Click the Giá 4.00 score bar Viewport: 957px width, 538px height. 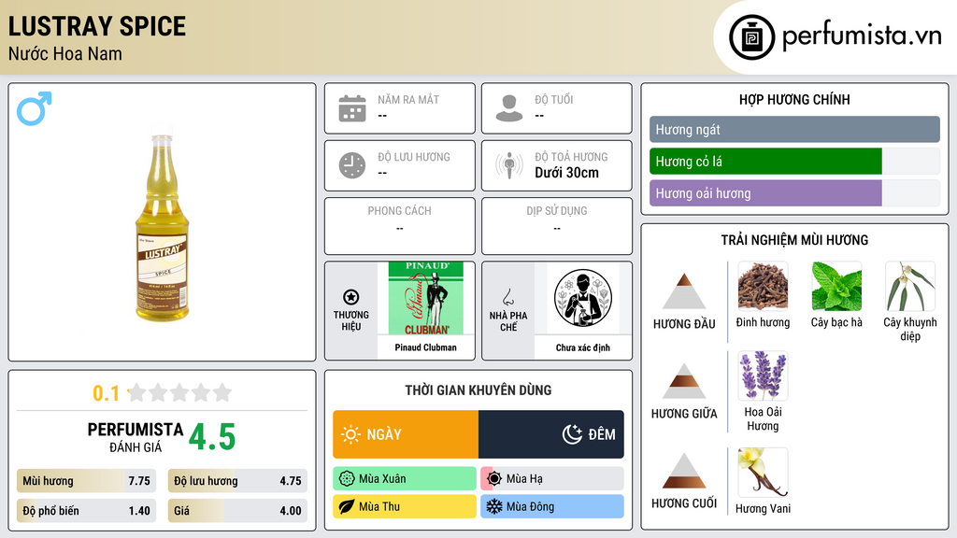coord(237,511)
